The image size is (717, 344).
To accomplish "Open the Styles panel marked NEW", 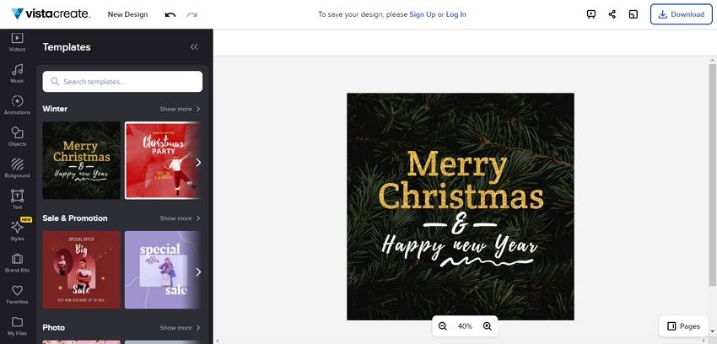I will [x=17, y=231].
